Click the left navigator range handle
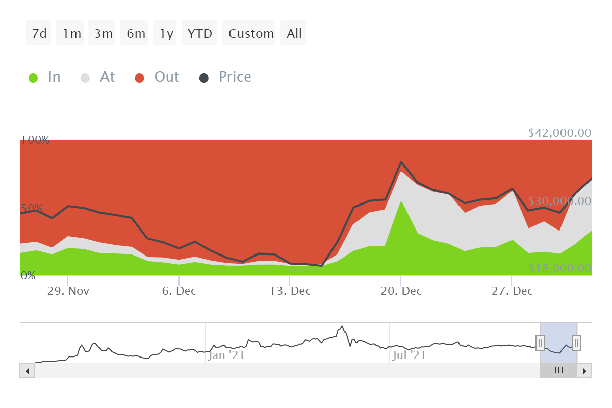The height and width of the screenshot is (408, 612). tap(540, 343)
